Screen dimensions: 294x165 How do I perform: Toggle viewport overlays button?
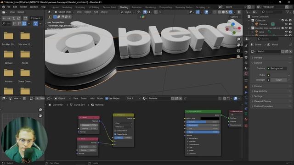pos(206,12)
